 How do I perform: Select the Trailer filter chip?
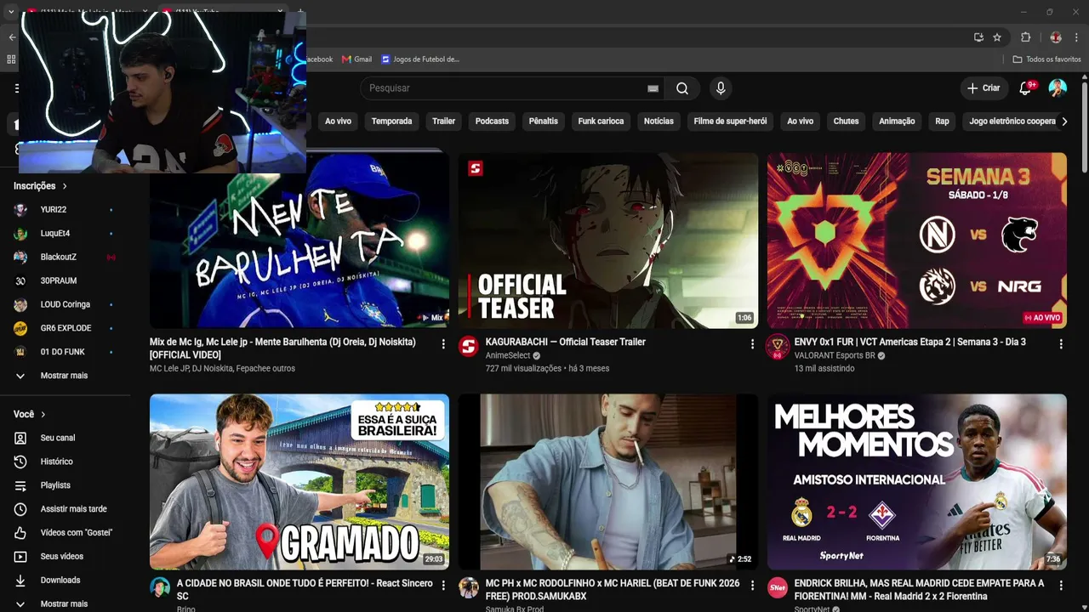(x=444, y=122)
